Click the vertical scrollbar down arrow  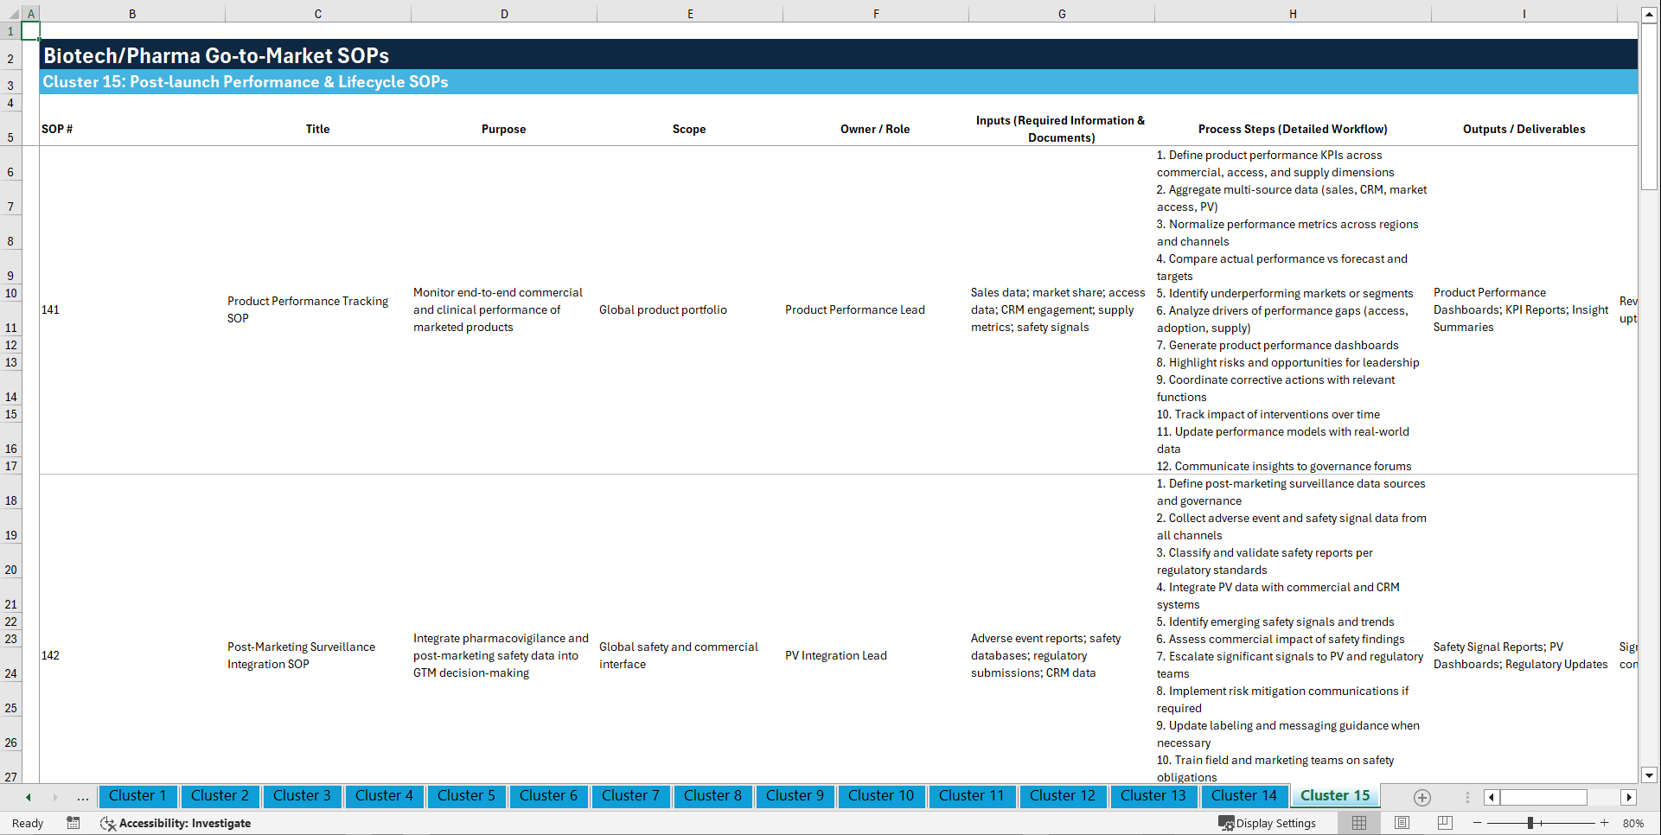(x=1650, y=776)
